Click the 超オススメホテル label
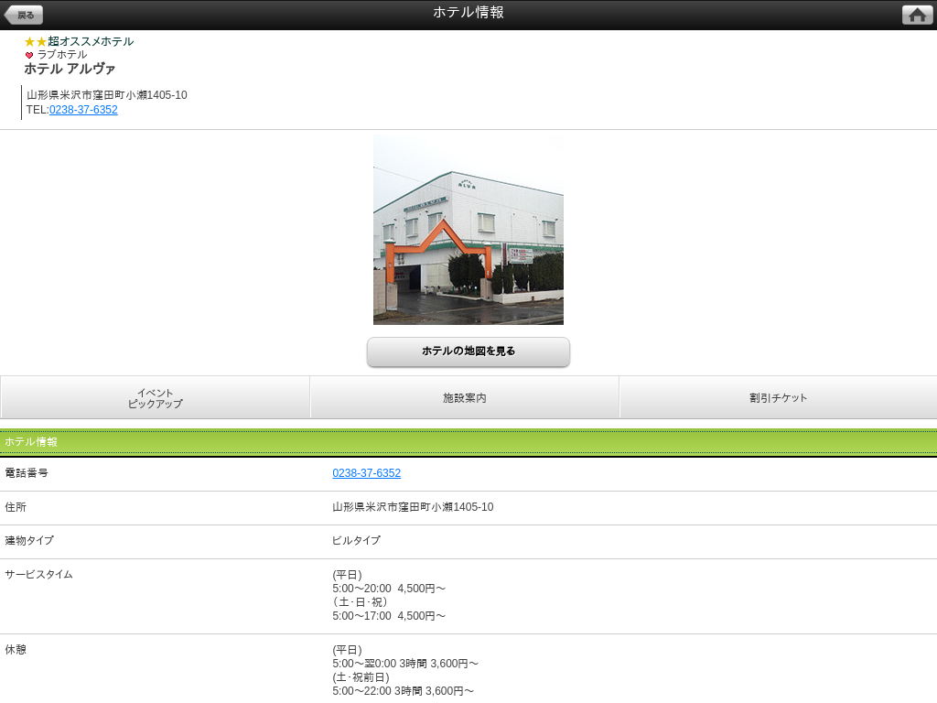 pyautogui.click(x=91, y=41)
